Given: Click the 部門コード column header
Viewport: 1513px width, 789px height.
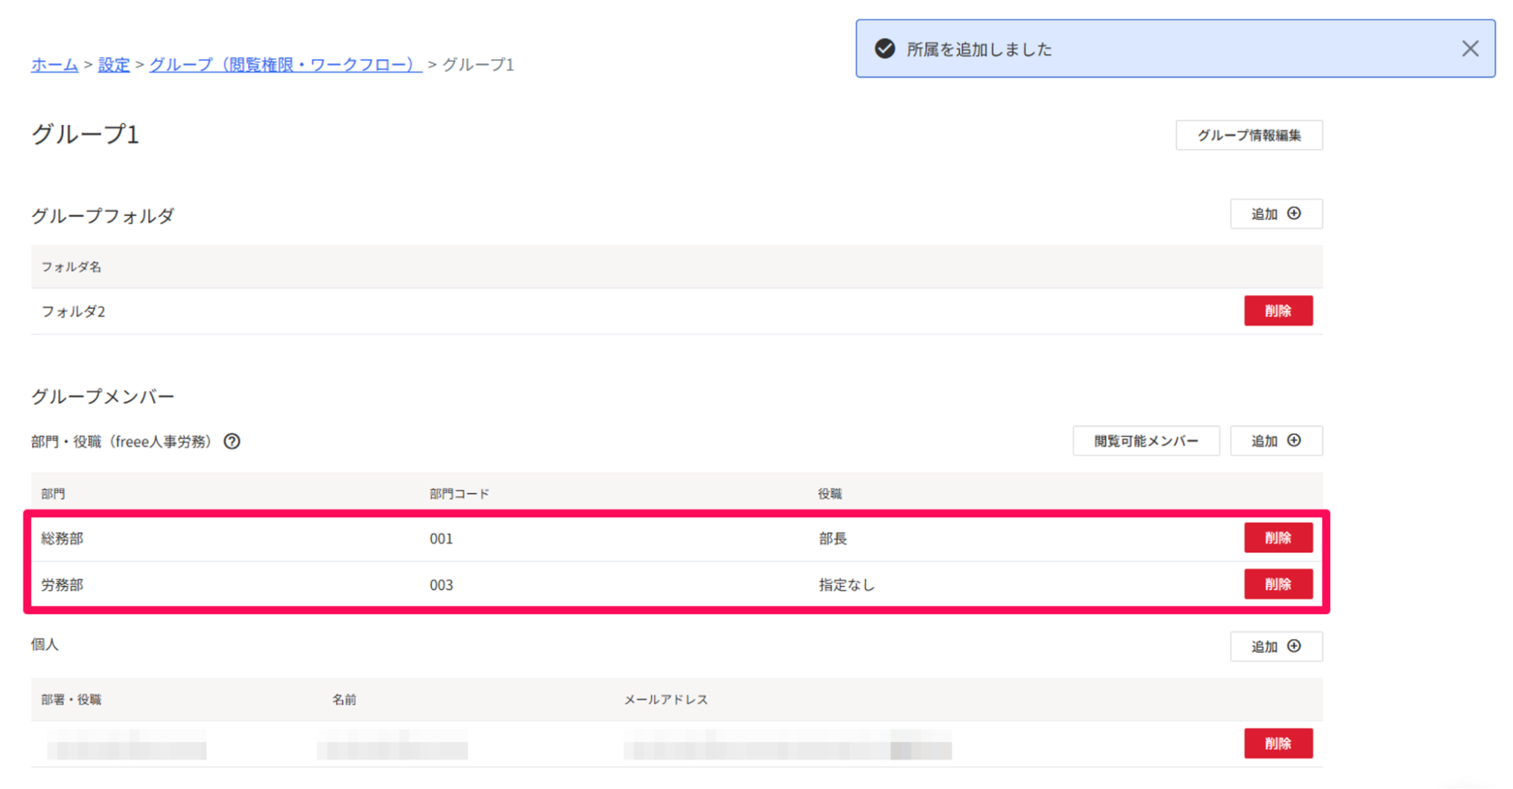Looking at the screenshot, I should tap(459, 494).
